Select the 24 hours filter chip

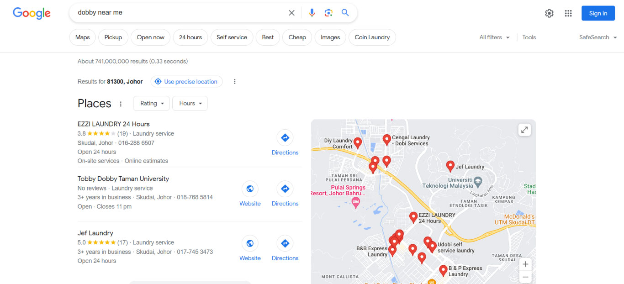190,37
